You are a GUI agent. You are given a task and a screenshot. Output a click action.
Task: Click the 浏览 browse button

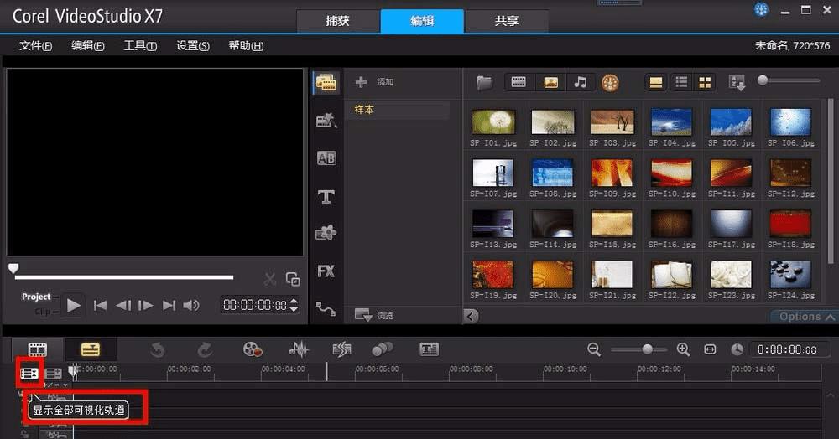375,316
